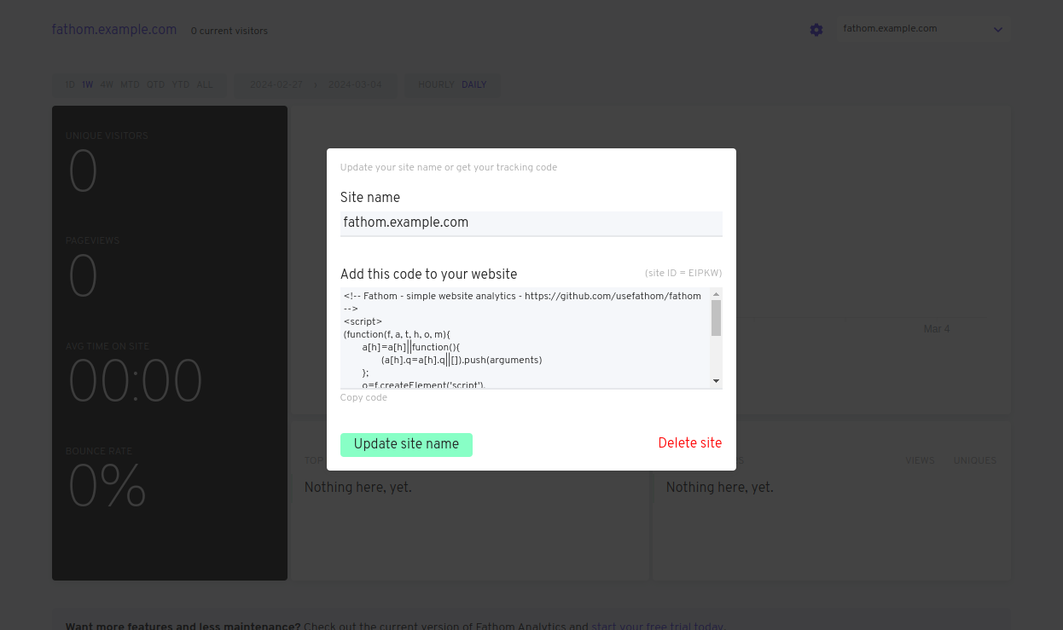This screenshot has height=630, width=1063.
Task: Select the 4W date range
Action: tap(107, 85)
